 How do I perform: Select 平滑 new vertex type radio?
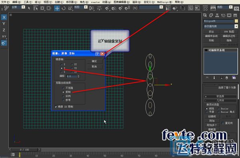click(x=207, y=112)
